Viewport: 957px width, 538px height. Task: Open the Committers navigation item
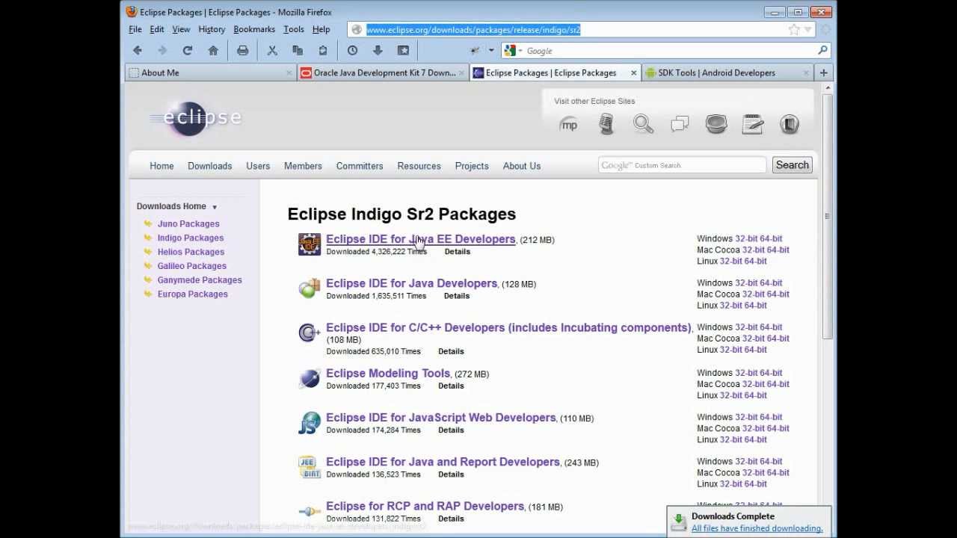click(x=360, y=166)
